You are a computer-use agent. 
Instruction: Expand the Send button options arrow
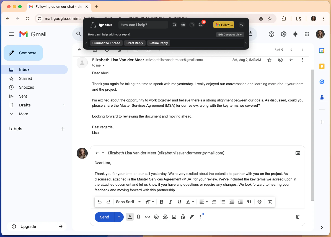119,217
